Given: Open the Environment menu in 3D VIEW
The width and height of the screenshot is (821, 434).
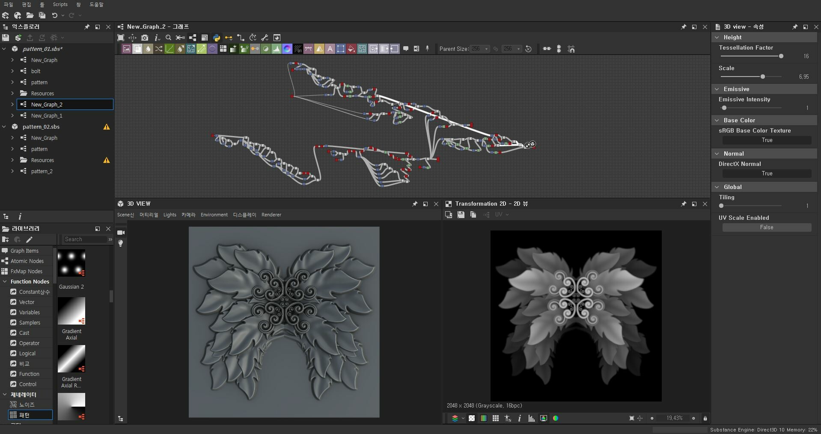Looking at the screenshot, I should click(214, 215).
